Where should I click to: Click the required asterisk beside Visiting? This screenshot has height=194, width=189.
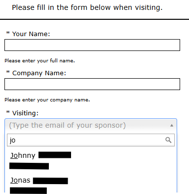click(8, 112)
